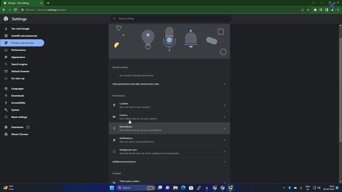342x192 pixels.
Task: Open the Extensions puzzle icon
Action: (315, 10)
